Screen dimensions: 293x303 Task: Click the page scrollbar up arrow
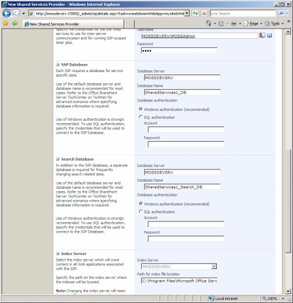pyautogui.click(x=288, y=32)
